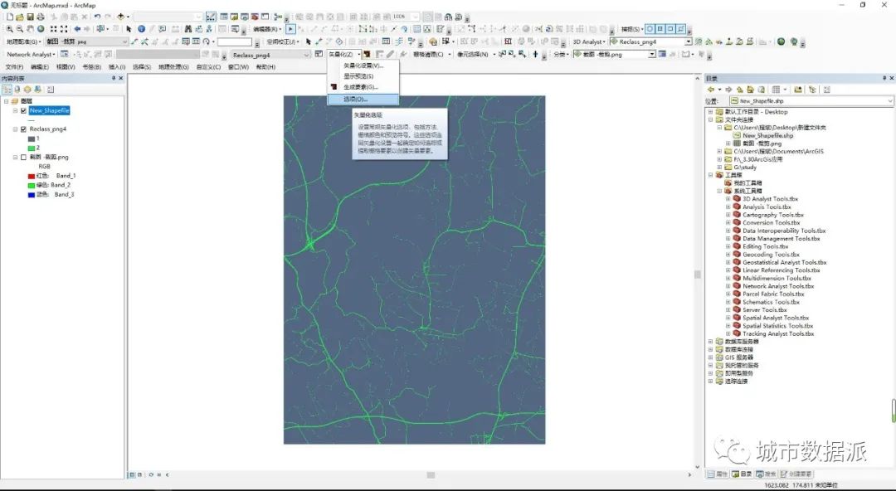The image size is (896, 491).
Task: Open the 空间校正(J) dropdown menu
Action: [x=282, y=41]
